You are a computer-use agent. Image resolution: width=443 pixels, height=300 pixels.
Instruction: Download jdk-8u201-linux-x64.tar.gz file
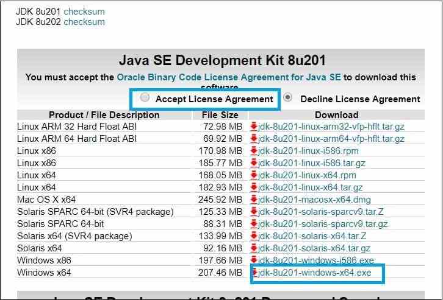click(311, 187)
